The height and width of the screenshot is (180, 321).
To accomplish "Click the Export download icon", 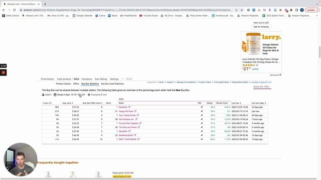I will 43,94.
